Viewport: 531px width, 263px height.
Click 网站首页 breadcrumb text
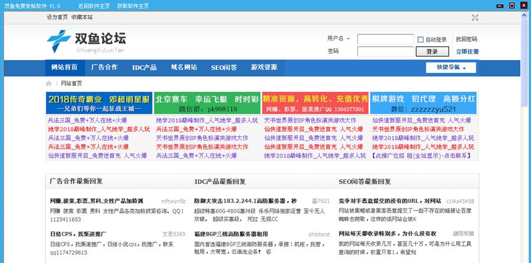click(71, 84)
